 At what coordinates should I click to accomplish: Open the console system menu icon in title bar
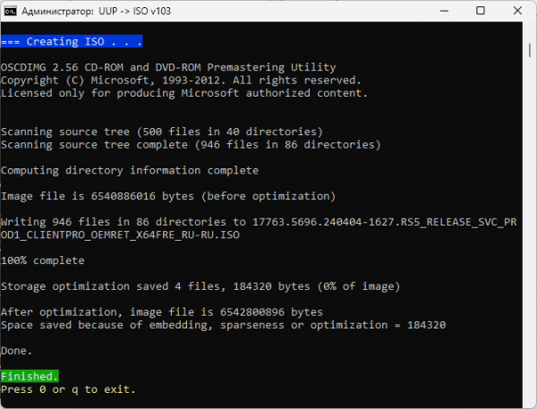click(x=10, y=11)
